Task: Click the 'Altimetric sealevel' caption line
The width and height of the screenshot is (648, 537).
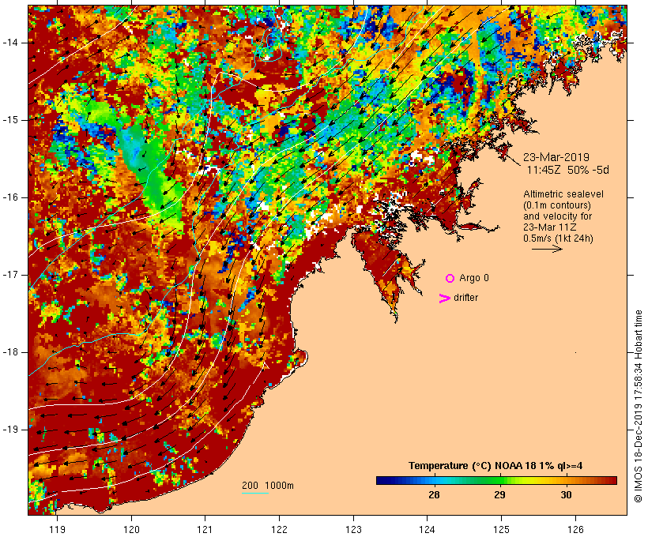Action: pyautogui.click(x=563, y=194)
